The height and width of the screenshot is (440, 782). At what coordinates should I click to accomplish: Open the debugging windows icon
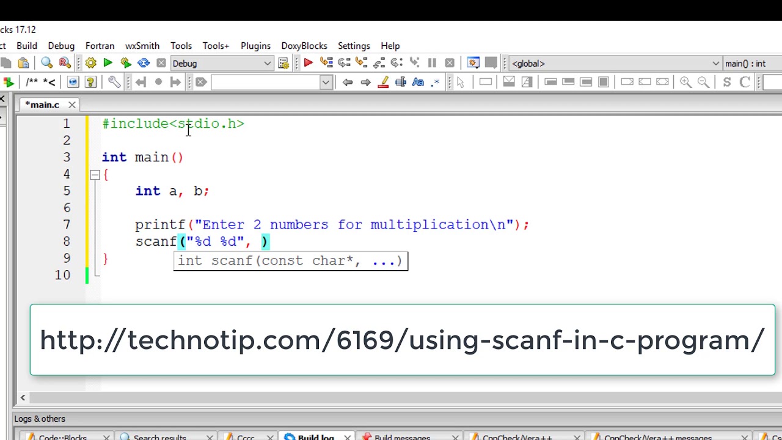coord(473,63)
